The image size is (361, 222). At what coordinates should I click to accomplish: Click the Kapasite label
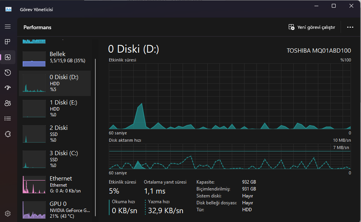205,182
